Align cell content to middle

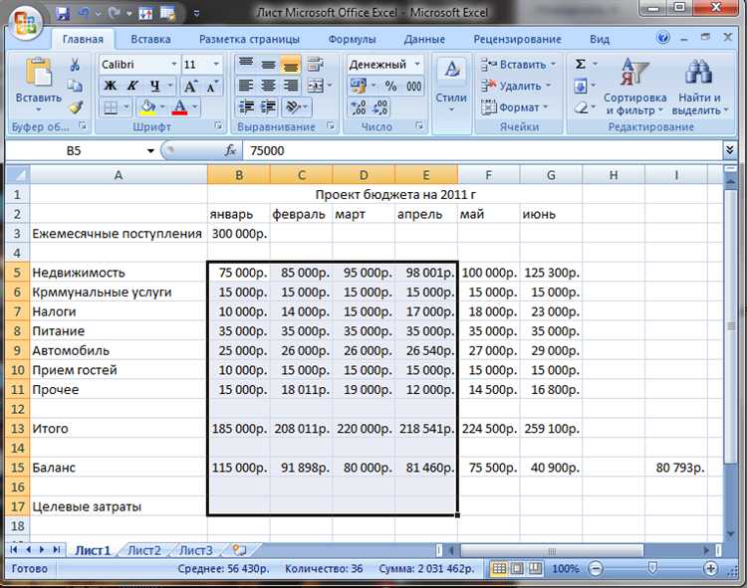click(x=268, y=64)
